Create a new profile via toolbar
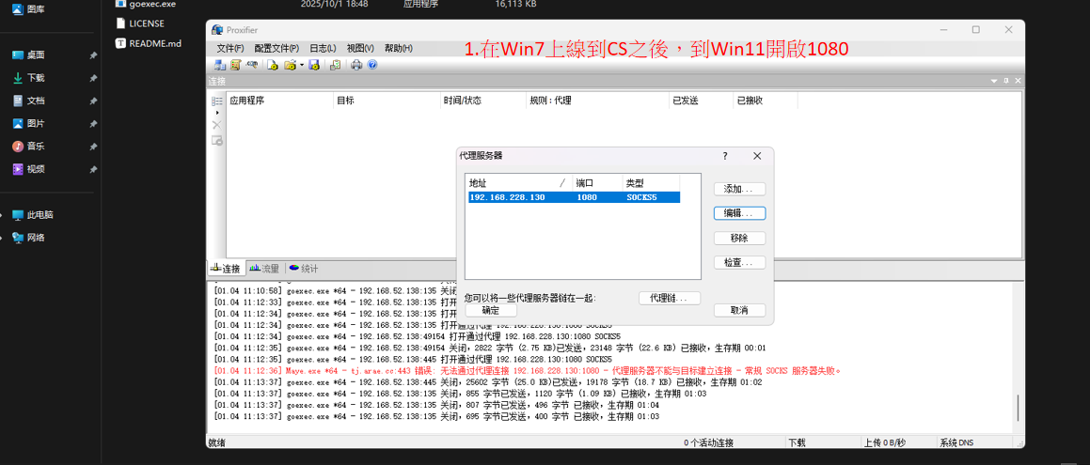 [273, 65]
